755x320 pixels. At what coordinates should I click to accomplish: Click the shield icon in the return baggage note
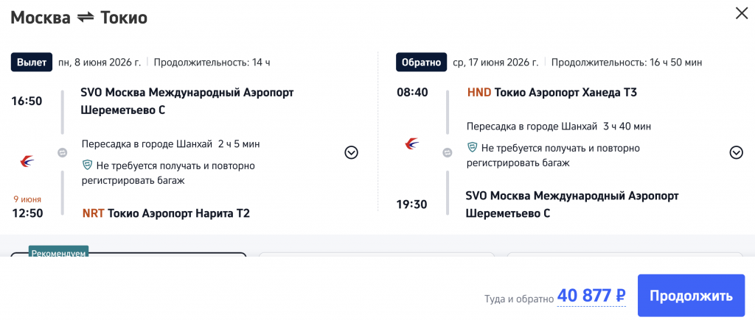click(473, 148)
